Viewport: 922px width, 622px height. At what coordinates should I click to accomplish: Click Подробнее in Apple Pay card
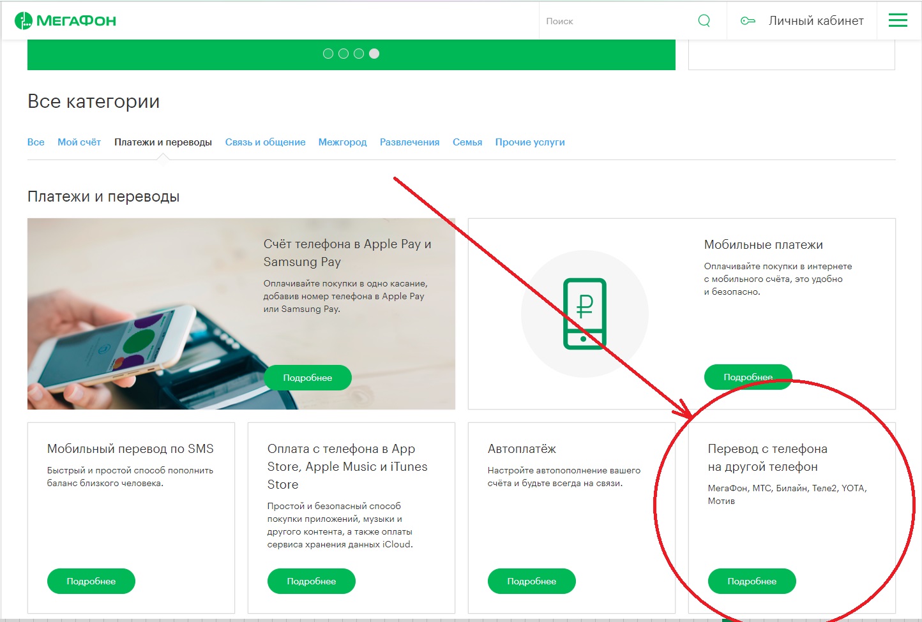point(308,378)
